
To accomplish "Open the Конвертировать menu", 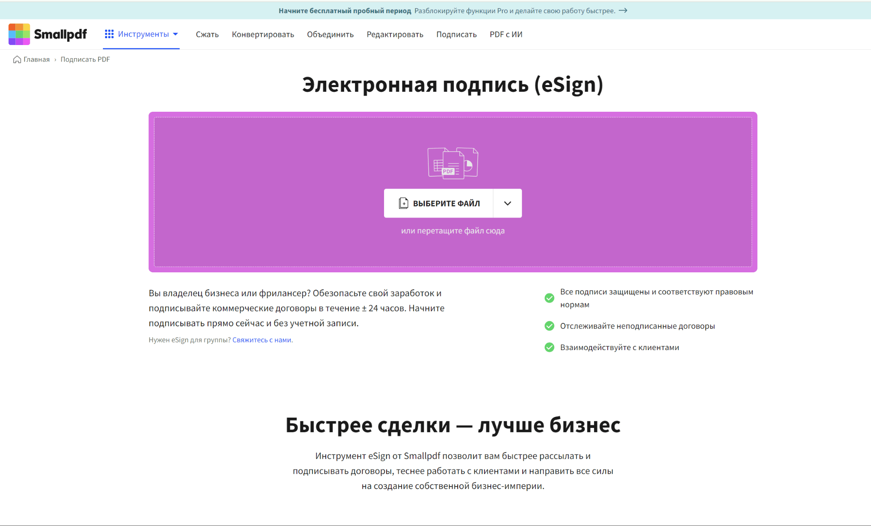I will [x=263, y=34].
